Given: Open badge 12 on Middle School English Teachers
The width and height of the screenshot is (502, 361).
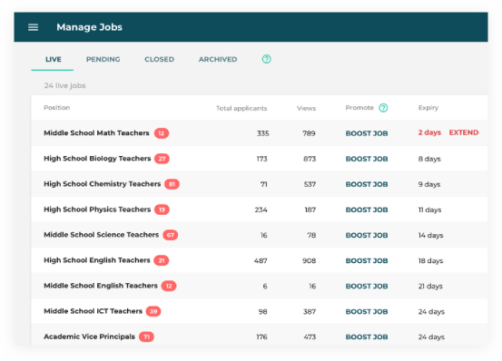Looking at the screenshot, I should (169, 286).
